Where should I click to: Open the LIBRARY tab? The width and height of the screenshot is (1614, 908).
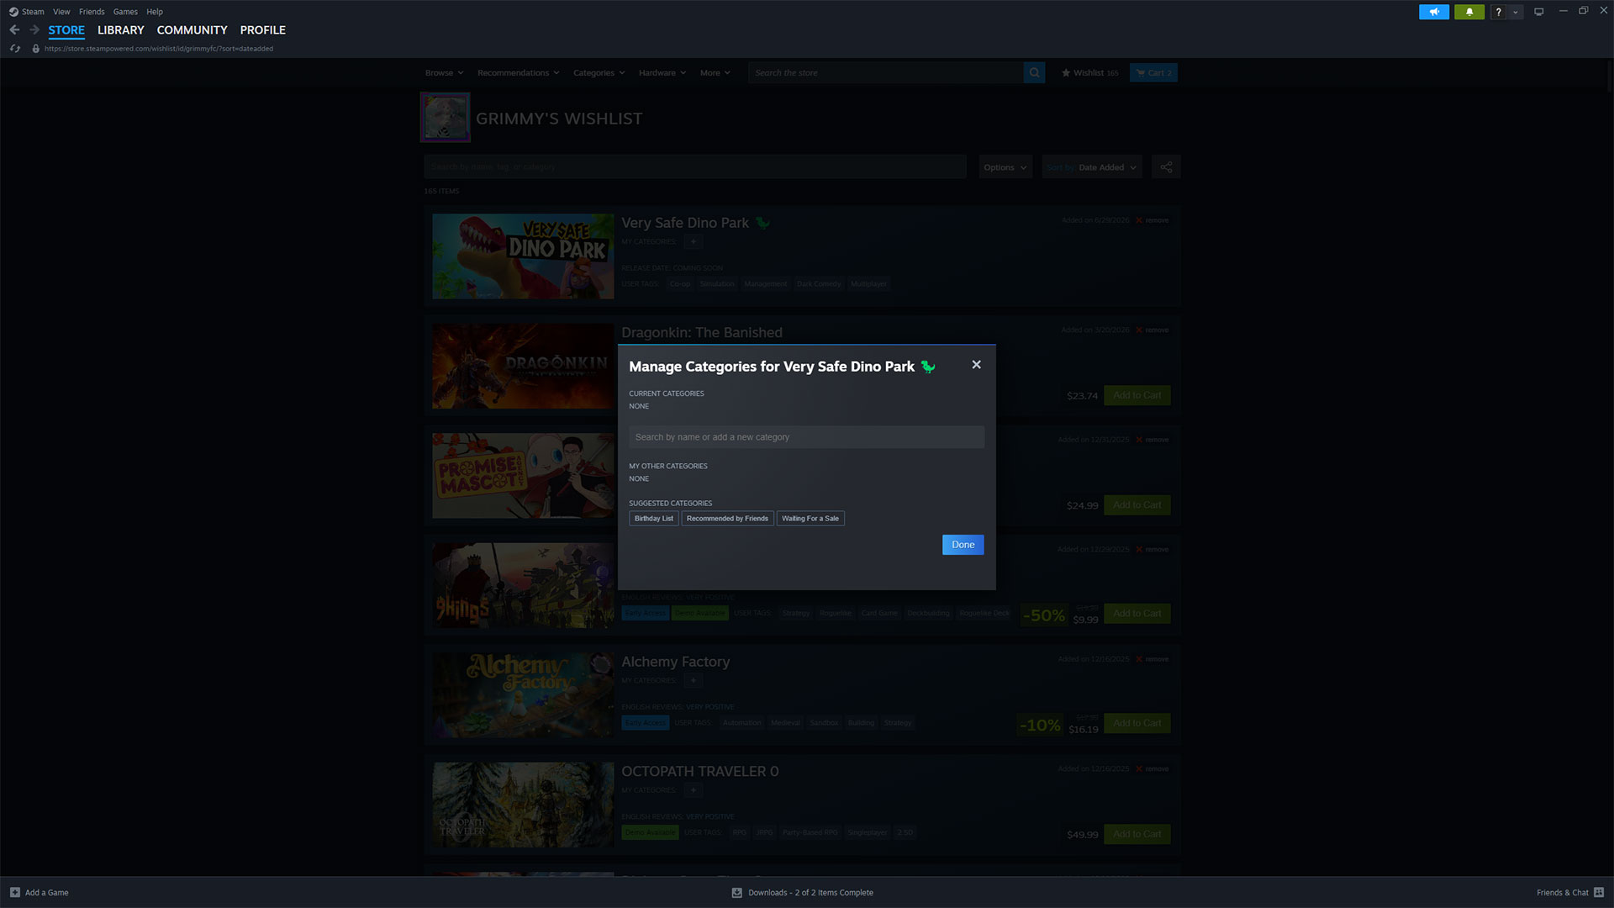tap(121, 29)
